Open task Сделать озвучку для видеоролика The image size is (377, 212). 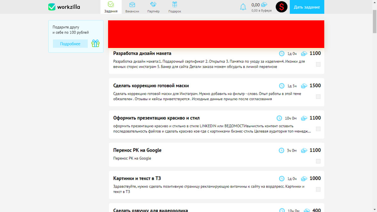tap(150, 210)
